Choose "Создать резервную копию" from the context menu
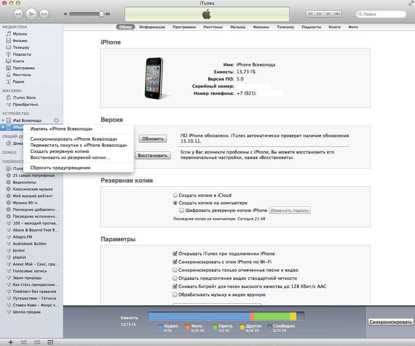 click(x=60, y=151)
